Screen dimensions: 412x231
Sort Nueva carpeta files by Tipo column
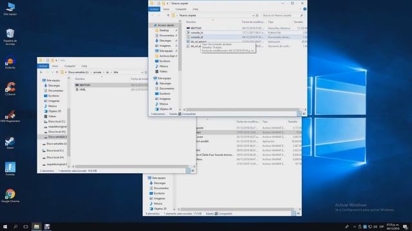(x=270, y=22)
